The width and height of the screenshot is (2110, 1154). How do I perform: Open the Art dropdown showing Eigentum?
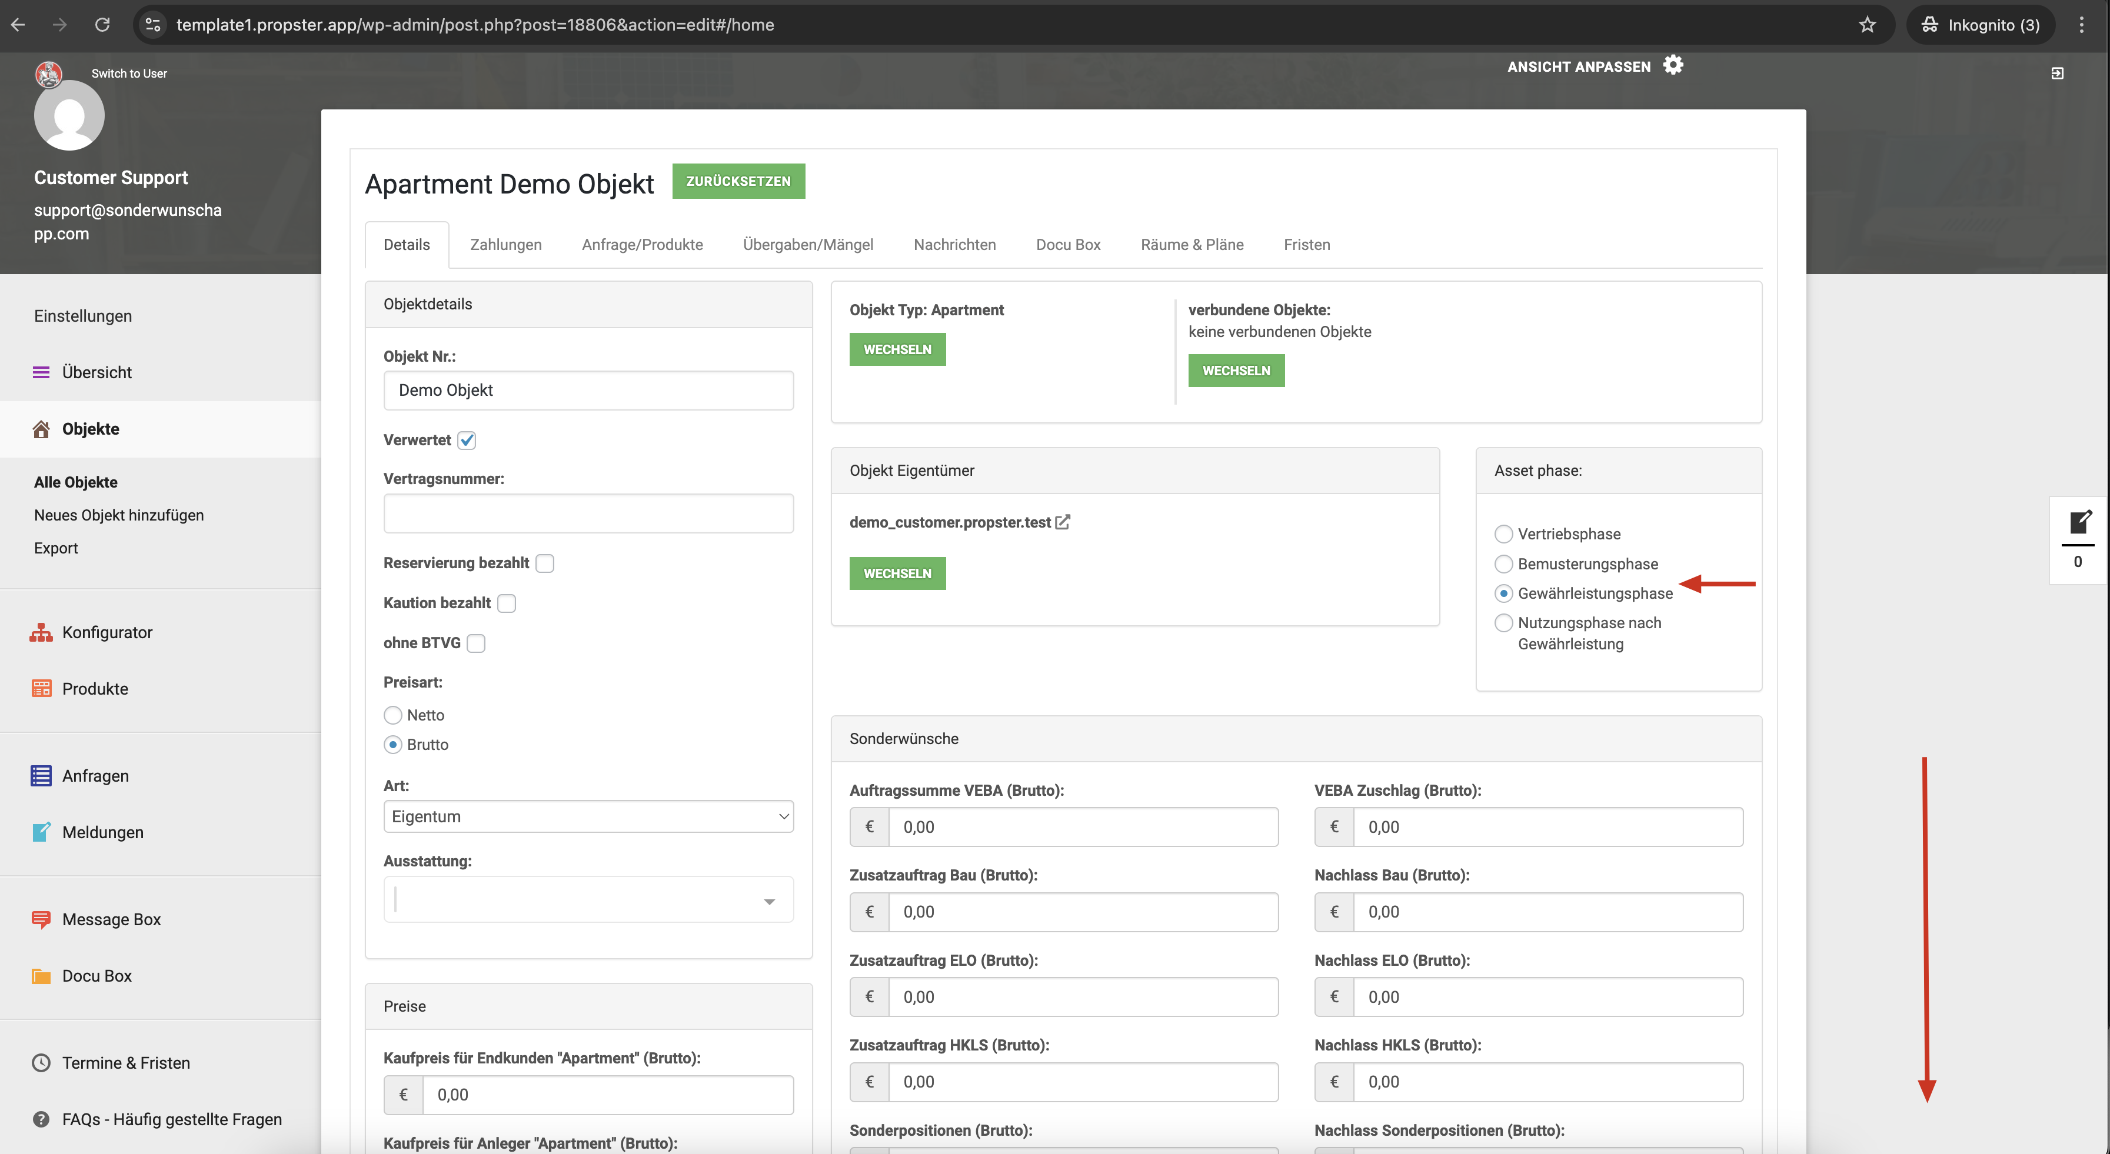coord(588,816)
